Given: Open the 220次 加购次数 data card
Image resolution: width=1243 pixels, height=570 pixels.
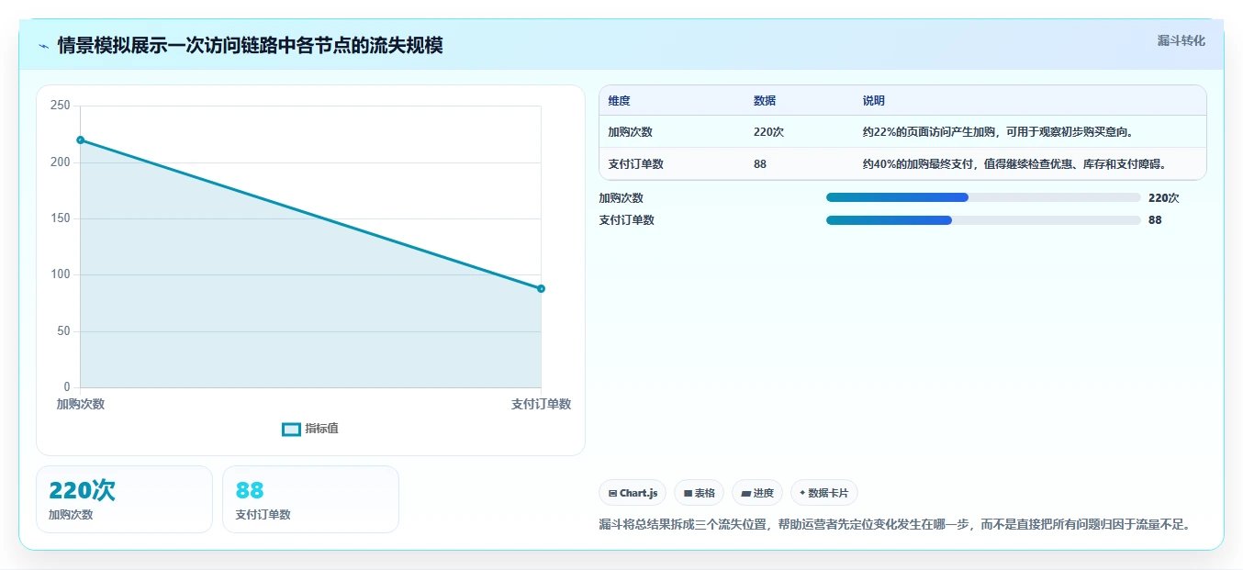Looking at the screenshot, I should [124, 499].
